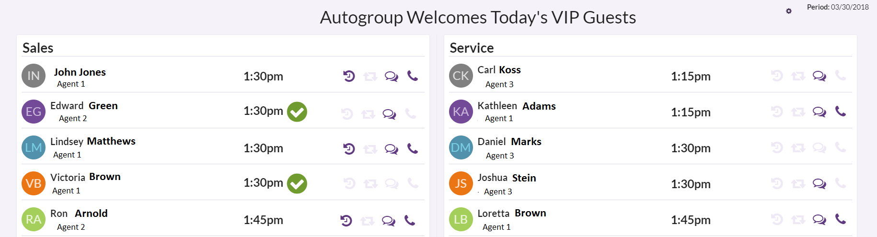Viewport: 877px width, 237px height.
Task: Click the Service section header
Action: pos(472,48)
